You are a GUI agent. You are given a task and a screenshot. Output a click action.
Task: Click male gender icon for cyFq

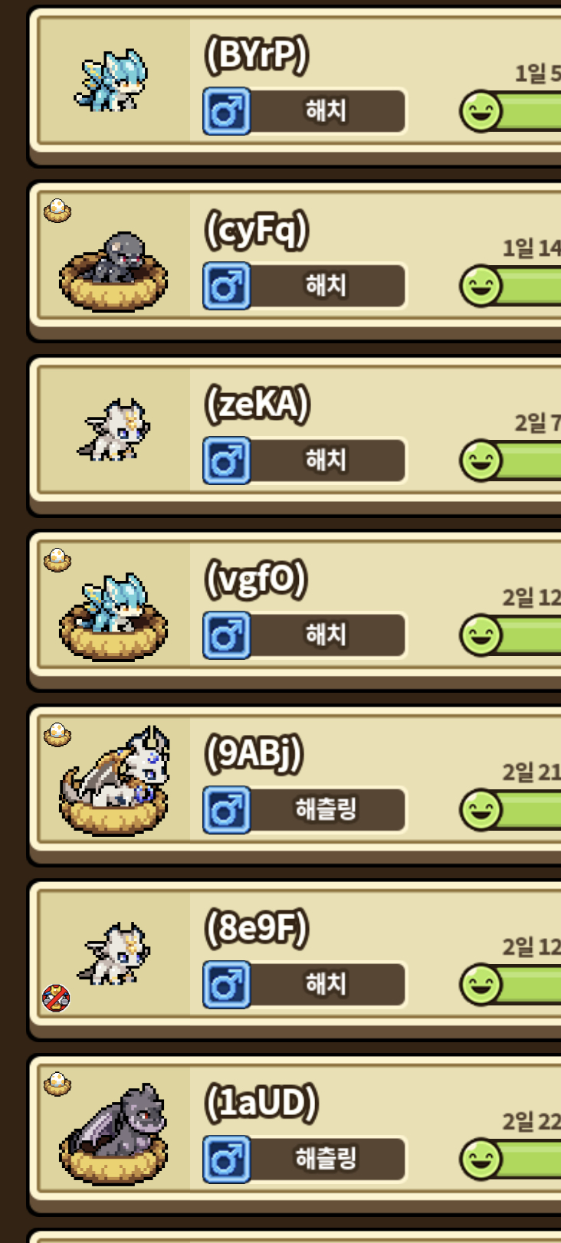(x=227, y=286)
